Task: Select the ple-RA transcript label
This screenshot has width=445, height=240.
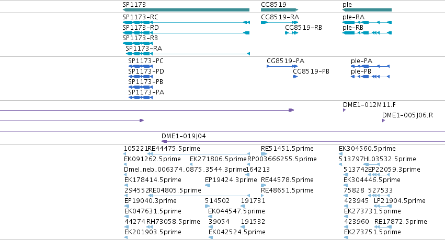Action: 353,17
